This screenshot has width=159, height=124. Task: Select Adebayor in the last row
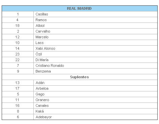tap(44, 117)
